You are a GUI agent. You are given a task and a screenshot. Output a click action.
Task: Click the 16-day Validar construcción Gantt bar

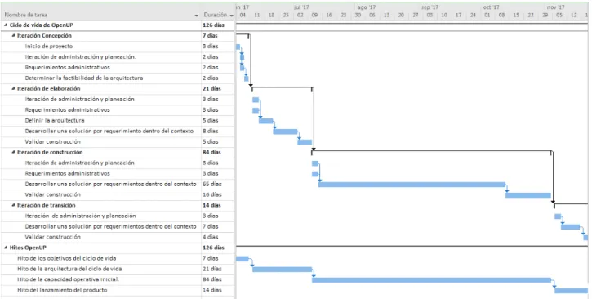click(528, 195)
